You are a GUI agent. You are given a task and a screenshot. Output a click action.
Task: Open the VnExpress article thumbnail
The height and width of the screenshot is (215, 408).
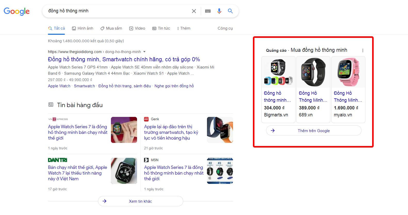(124, 130)
